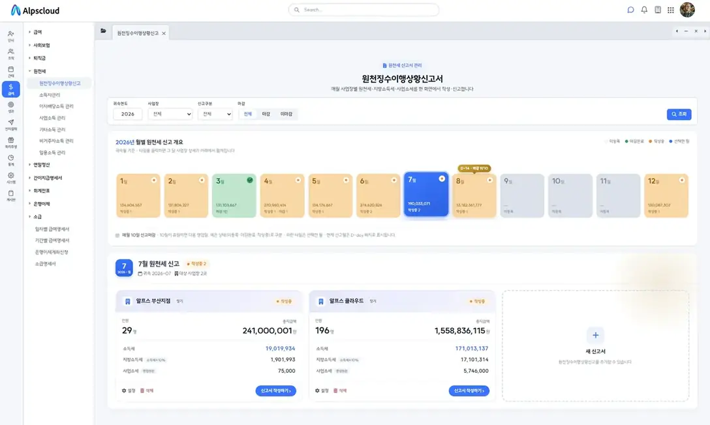Open the 신고구분 dropdown

pyautogui.click(x=215, y=114)
